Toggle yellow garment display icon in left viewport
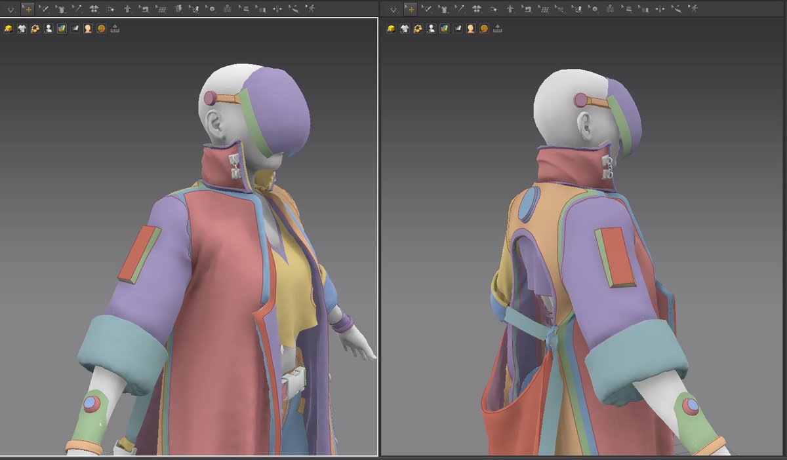Image resolution: width=787 pixels, height=460 pixels. (x=9, y=29)
